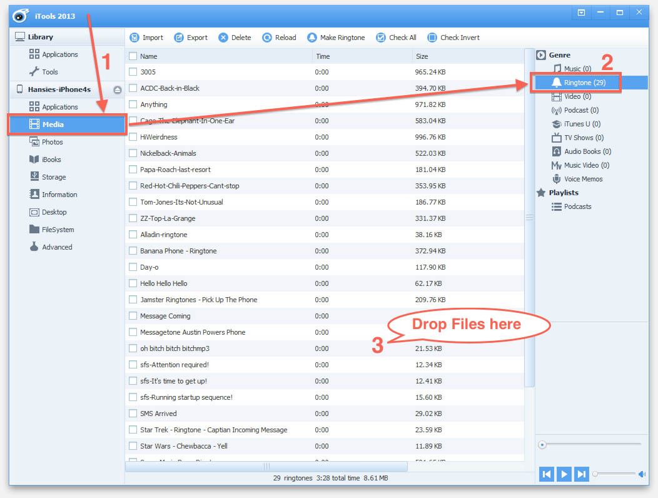Select the Podcast (0) genre
658x498 pixels.
(x=575, y=111)
